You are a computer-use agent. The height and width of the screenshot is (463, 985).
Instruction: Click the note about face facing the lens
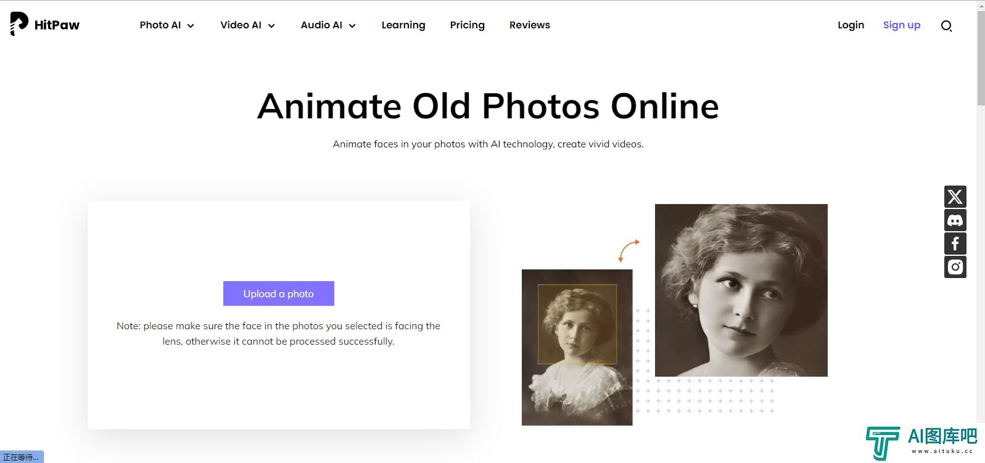pos(279,334)
